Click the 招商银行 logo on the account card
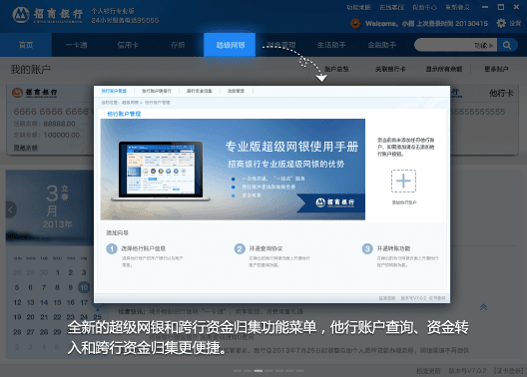Screen dimensions: 527x377 click(x=35, y=93)
